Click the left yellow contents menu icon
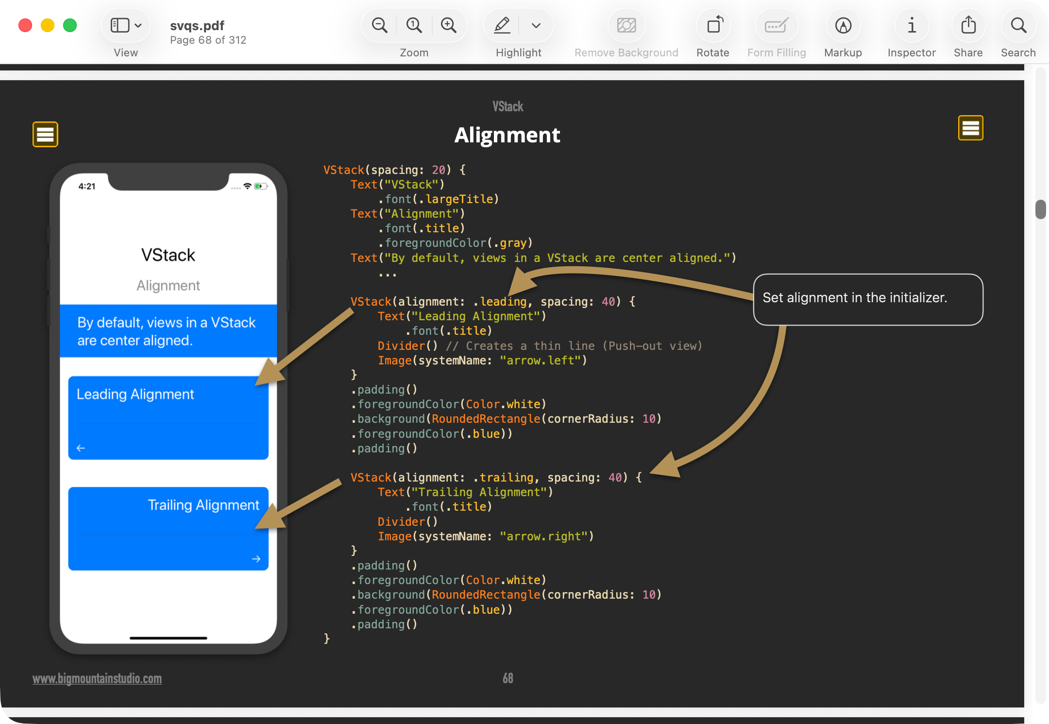Screen dimensions: 1049x724 (45, 134)
